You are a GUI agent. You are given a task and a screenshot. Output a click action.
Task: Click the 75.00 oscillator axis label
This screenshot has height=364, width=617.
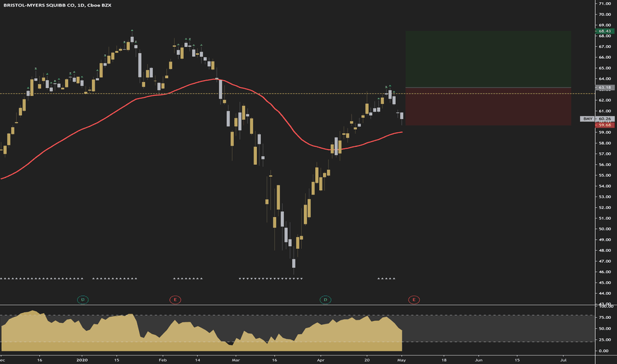605,317
